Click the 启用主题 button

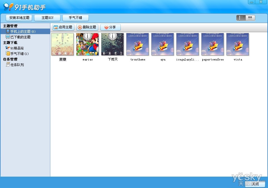[63, 27]
